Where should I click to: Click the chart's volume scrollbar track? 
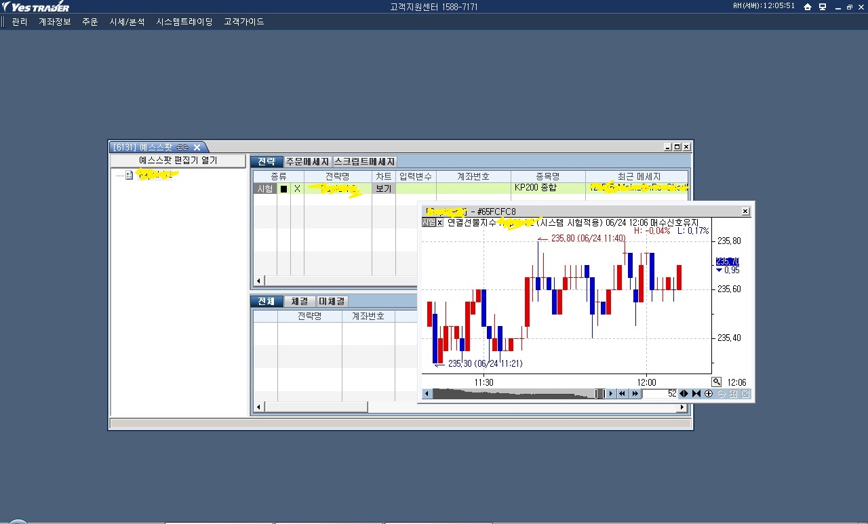point(515,394)
